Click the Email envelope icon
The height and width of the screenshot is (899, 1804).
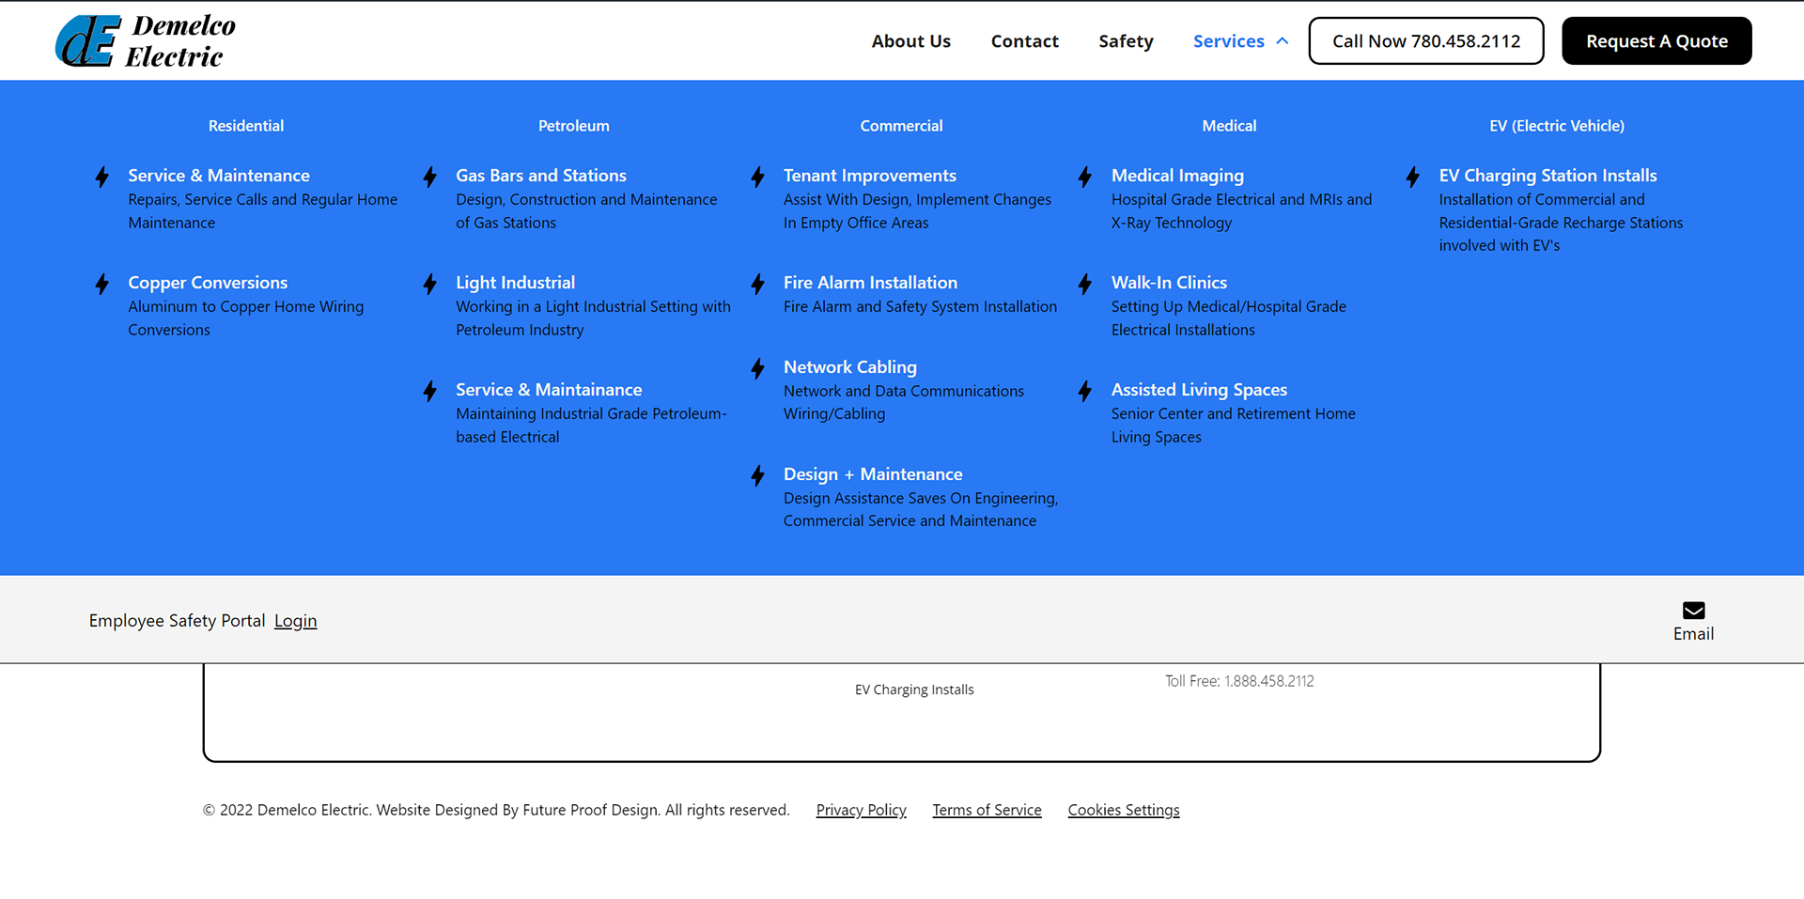[x=1693, y=611]
